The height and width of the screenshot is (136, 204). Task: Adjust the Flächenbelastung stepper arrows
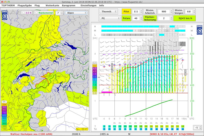(171, 18)
